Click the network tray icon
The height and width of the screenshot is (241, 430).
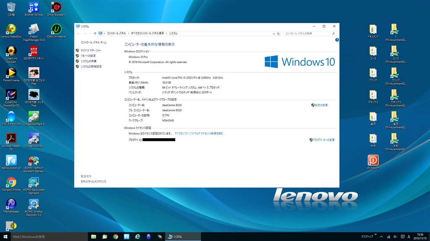(x=388, y=237)
